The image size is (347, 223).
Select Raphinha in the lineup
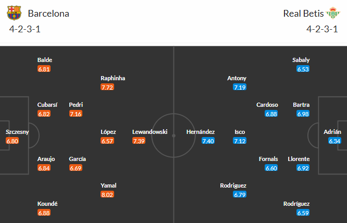[x=113, y=78]
